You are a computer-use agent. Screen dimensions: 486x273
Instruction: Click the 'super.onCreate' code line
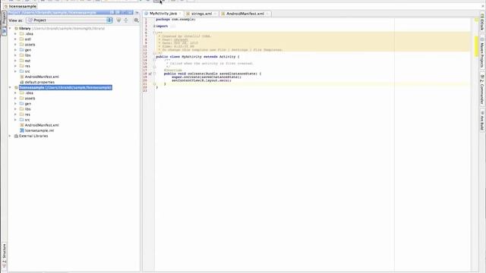(207, 77)
